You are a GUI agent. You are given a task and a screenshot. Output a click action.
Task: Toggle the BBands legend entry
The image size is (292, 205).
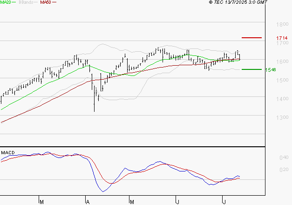point(26,3)
